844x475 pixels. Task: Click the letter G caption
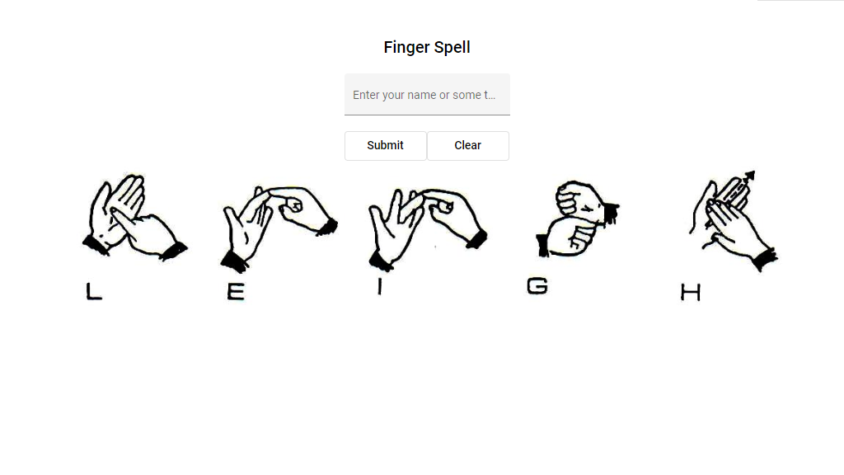[537, 286]
